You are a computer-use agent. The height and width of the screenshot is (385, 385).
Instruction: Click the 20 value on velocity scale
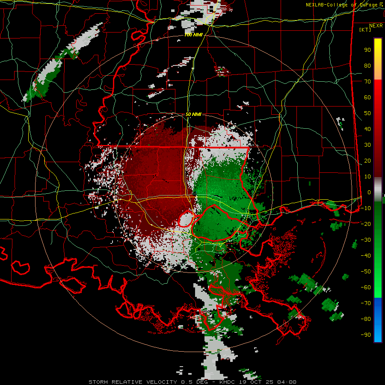(x=367, y=160)
